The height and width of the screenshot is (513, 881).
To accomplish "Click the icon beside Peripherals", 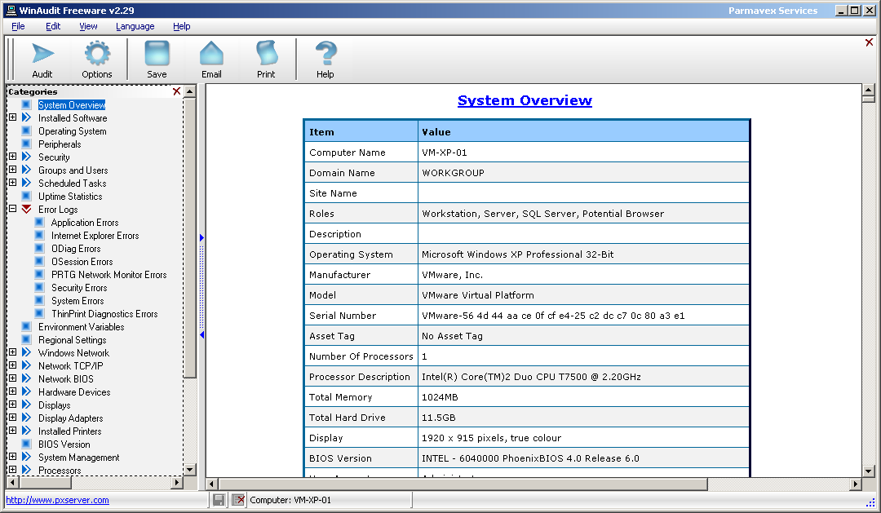I will (26, 144).
